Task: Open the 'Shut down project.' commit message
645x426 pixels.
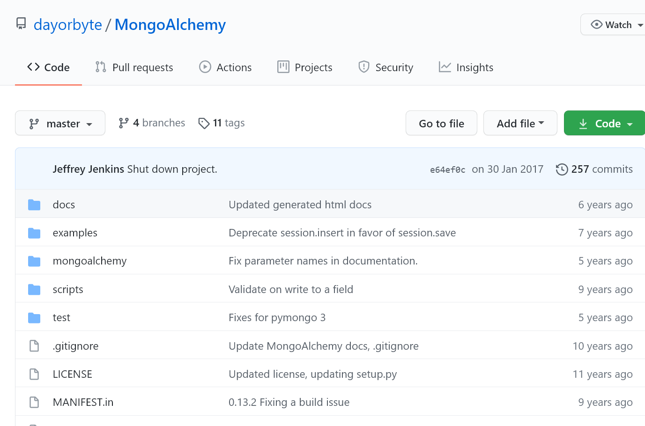Action: pos(172,169)
